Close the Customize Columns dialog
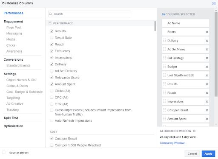 pos(214,3)
